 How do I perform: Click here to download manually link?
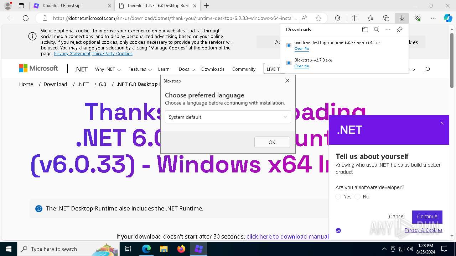click(x=287, y=236)
